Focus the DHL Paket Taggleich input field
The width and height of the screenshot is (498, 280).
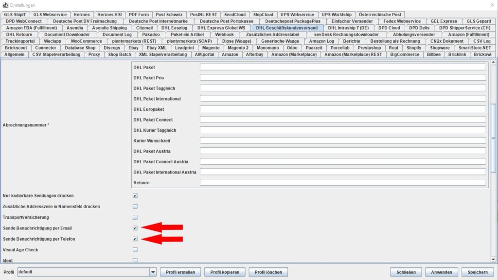(x=343, y=88)
